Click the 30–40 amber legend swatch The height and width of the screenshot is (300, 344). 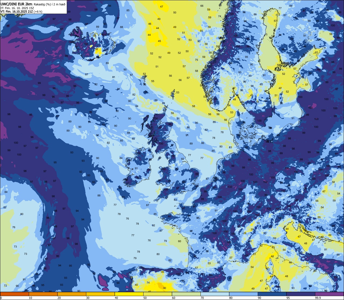[x=100, y=294]
